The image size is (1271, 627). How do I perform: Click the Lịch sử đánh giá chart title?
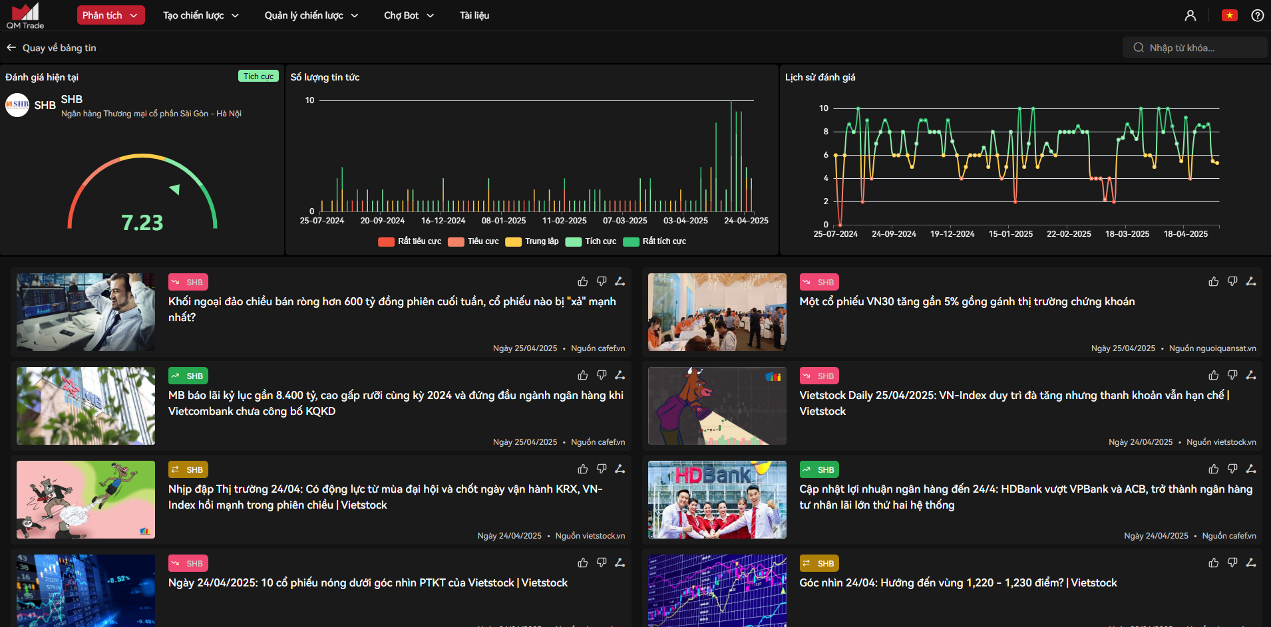(820, 77)
